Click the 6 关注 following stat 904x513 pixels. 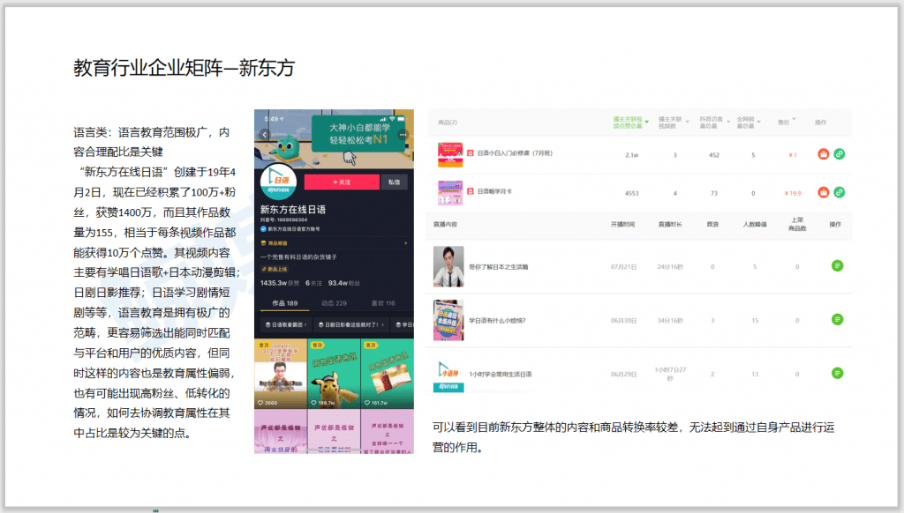313,283
